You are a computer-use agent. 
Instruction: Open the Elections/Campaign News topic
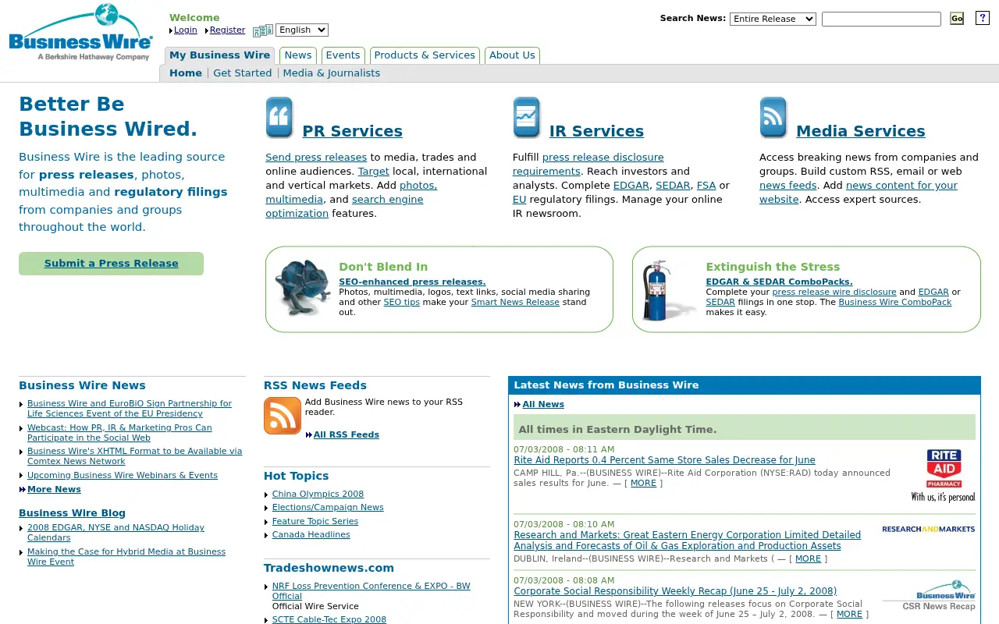(x=328, y=508)
